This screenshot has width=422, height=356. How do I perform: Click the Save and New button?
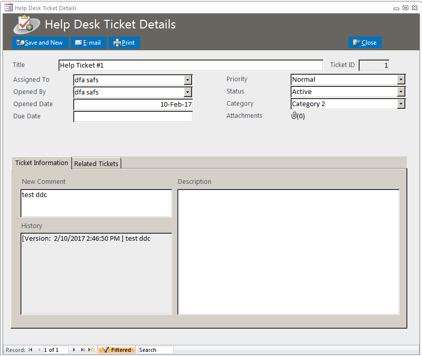click(x=40, y=43)
